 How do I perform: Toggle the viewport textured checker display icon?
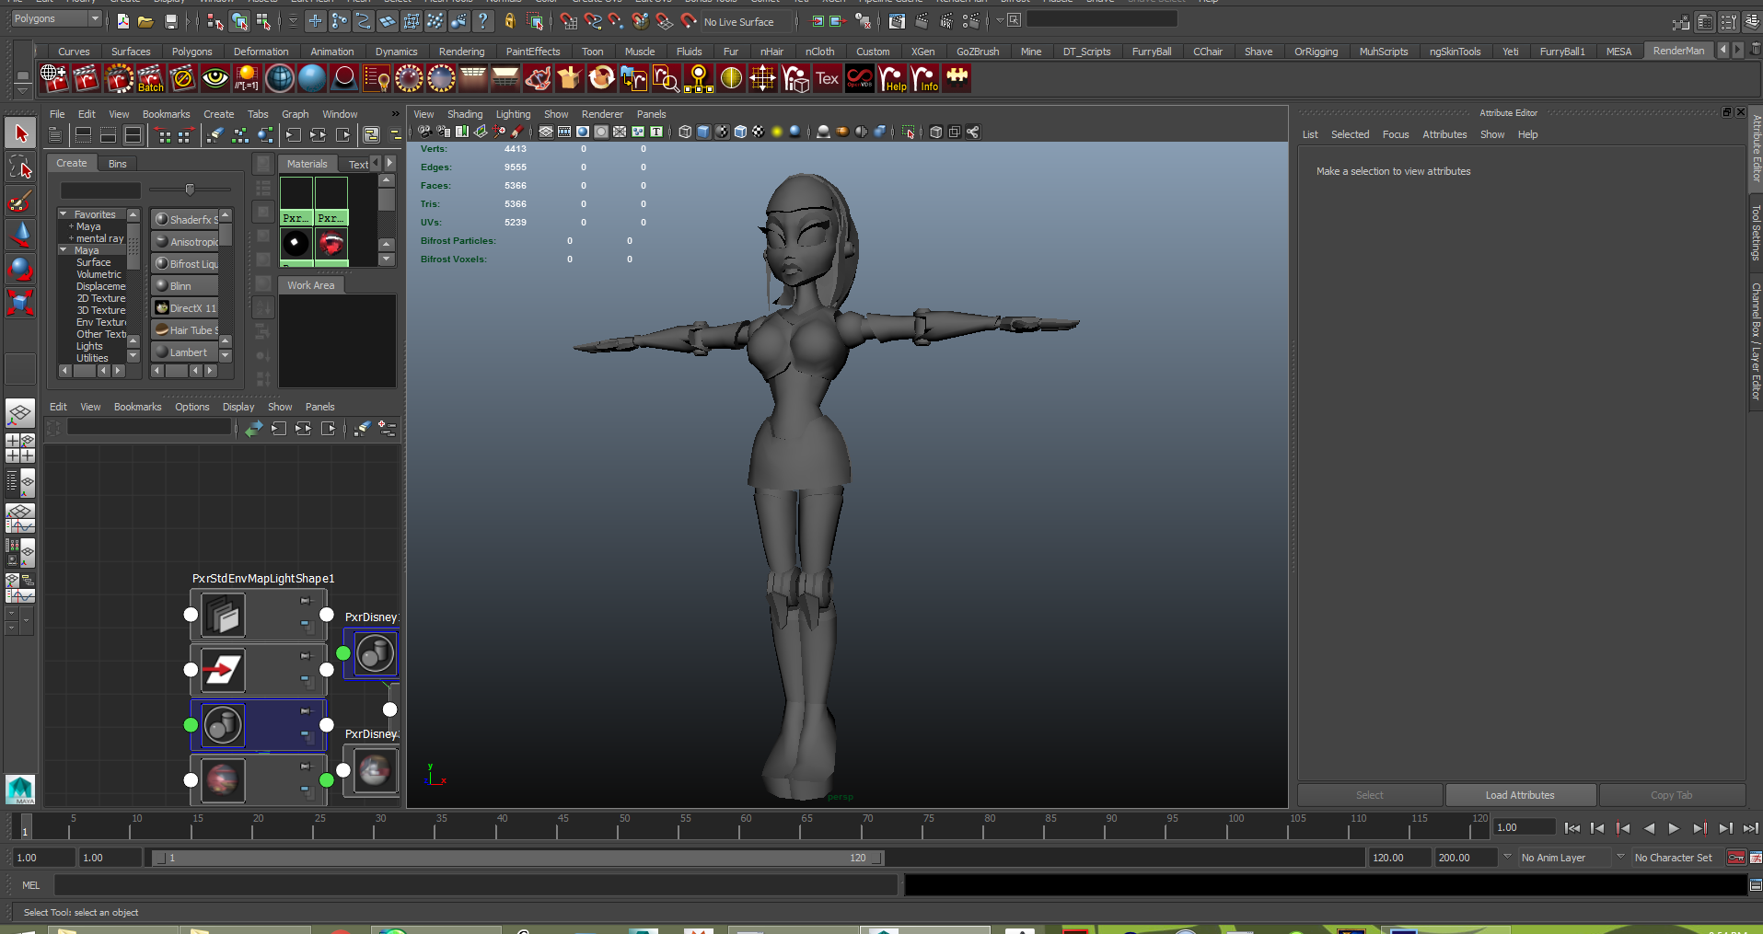point(758,132)
